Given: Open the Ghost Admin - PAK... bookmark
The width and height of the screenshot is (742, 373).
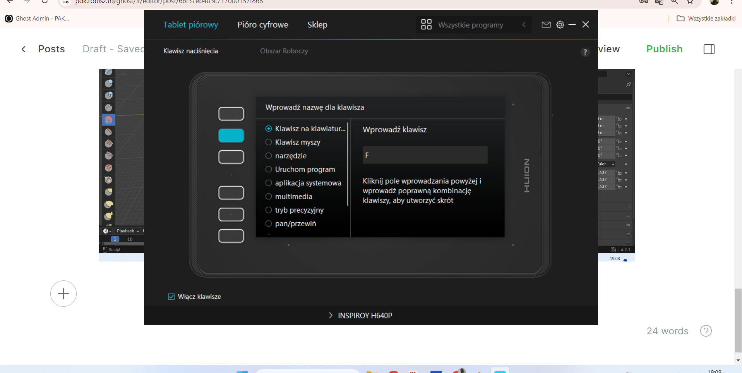Looking at the screenshot, I should (37, 19).
